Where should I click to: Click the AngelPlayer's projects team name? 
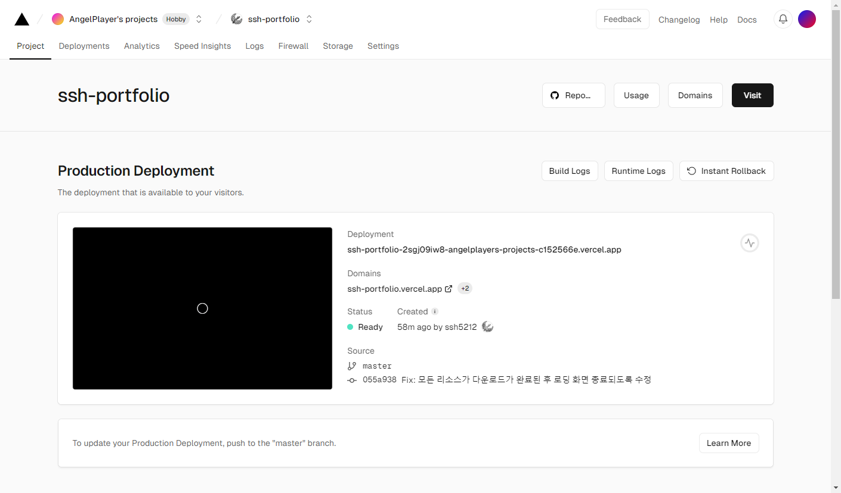point(113,19)
